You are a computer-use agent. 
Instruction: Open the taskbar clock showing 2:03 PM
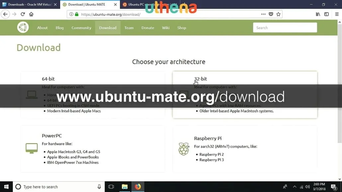click(319, 187)
